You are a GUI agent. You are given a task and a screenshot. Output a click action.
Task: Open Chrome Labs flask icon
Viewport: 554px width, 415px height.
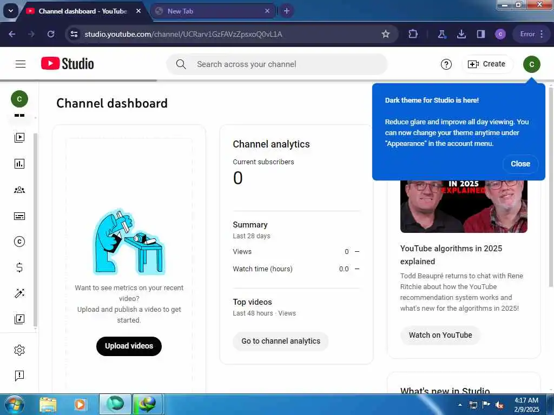click(441, 34)
